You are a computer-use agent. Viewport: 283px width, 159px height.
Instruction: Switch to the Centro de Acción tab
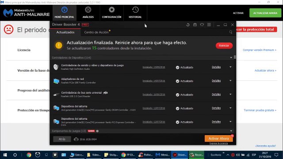pos(96,32)
